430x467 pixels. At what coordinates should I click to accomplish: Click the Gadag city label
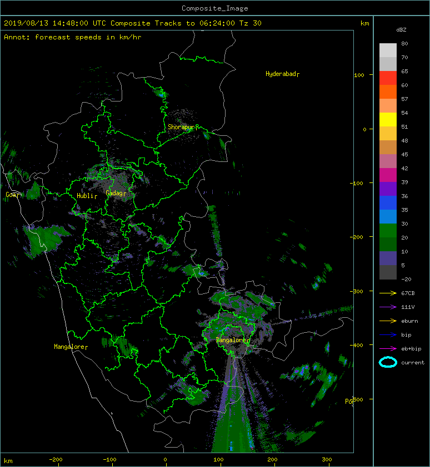pyautogui.click(x=116, y=193)
